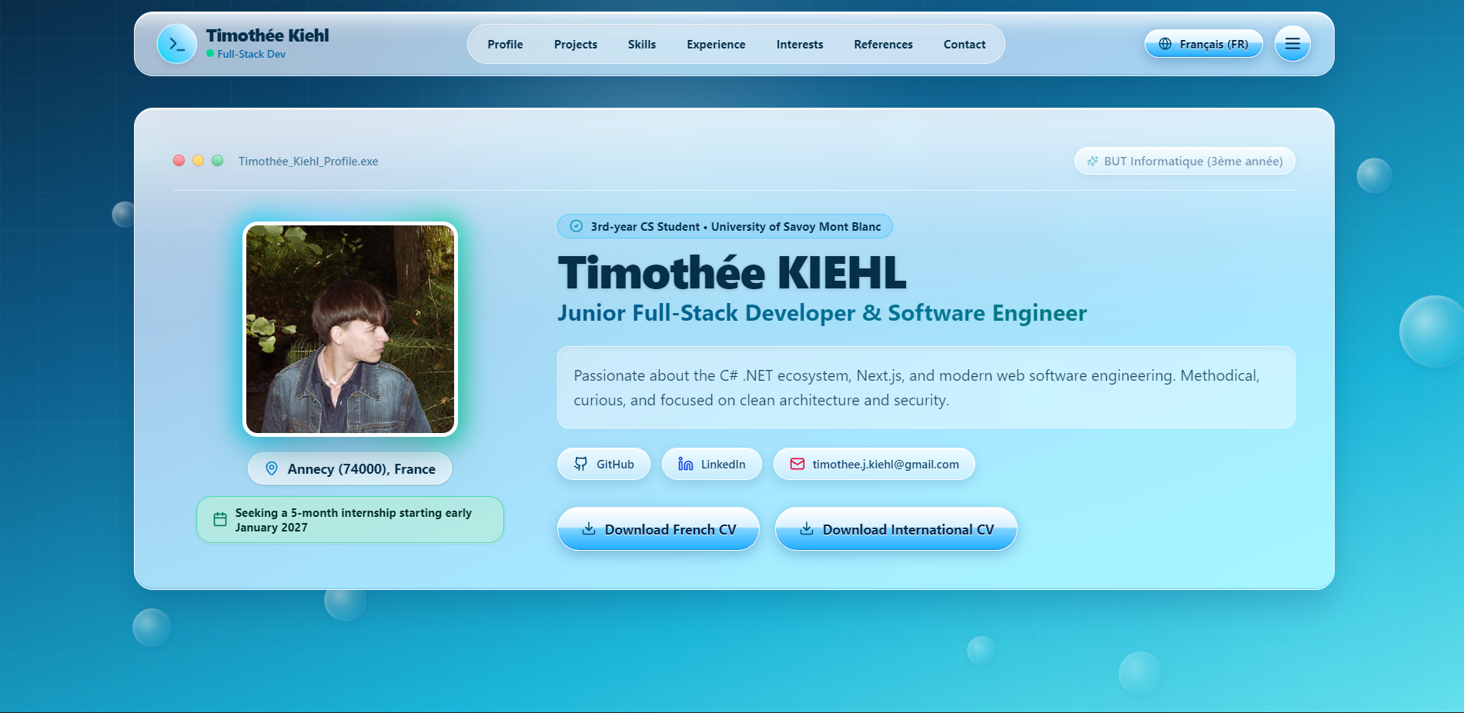This screenshot has height=713, width=1464.
Task: Click the internship availability notice
Action: tap(350, 520)
